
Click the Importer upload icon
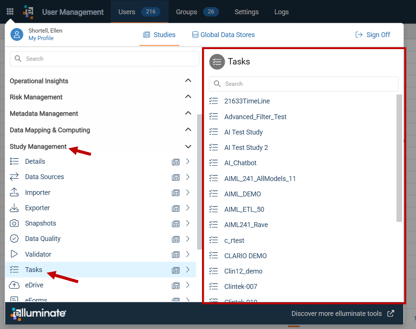coord(14,193)
